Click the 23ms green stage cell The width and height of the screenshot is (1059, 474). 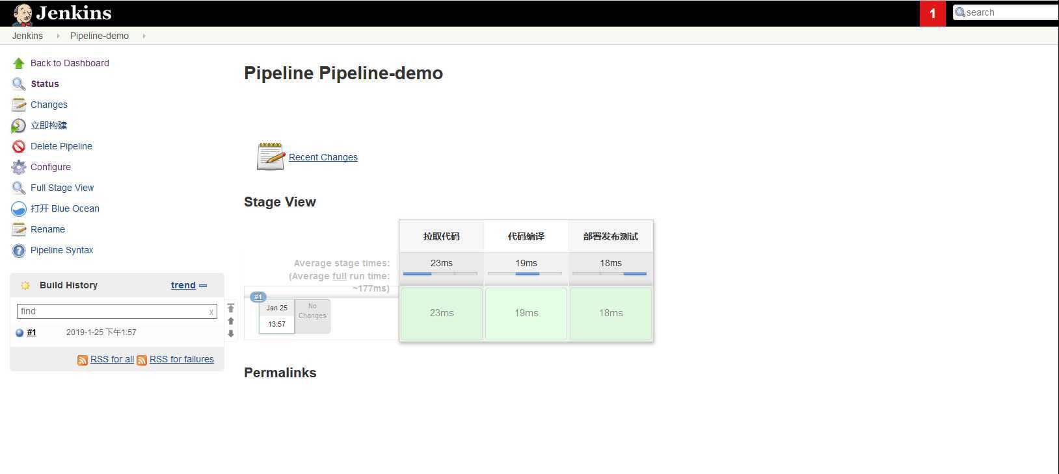click(x=442, y=313)
